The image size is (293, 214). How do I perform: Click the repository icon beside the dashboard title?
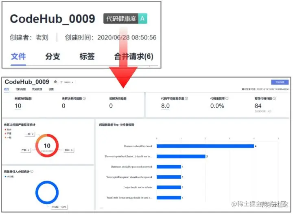[x=55, y=82]
